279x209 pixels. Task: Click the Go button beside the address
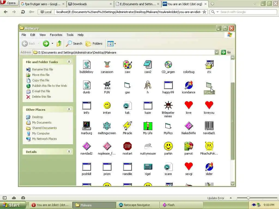(x=226, y=52)
